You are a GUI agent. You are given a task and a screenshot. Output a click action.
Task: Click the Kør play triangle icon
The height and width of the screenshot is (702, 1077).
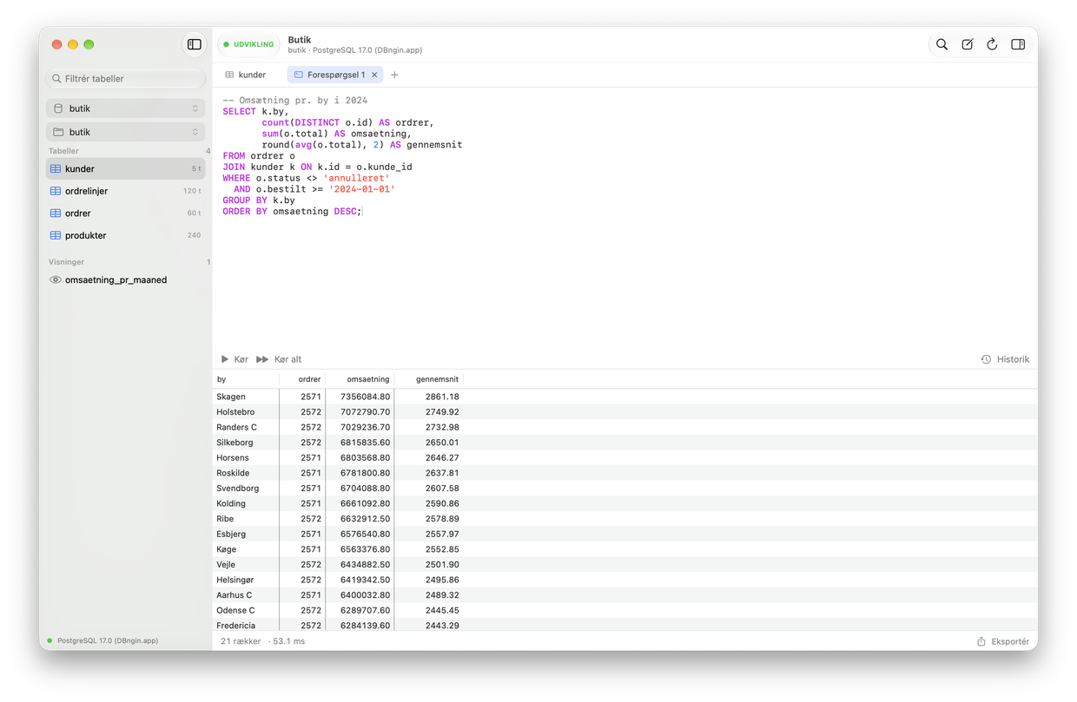(x=225, y=359)
